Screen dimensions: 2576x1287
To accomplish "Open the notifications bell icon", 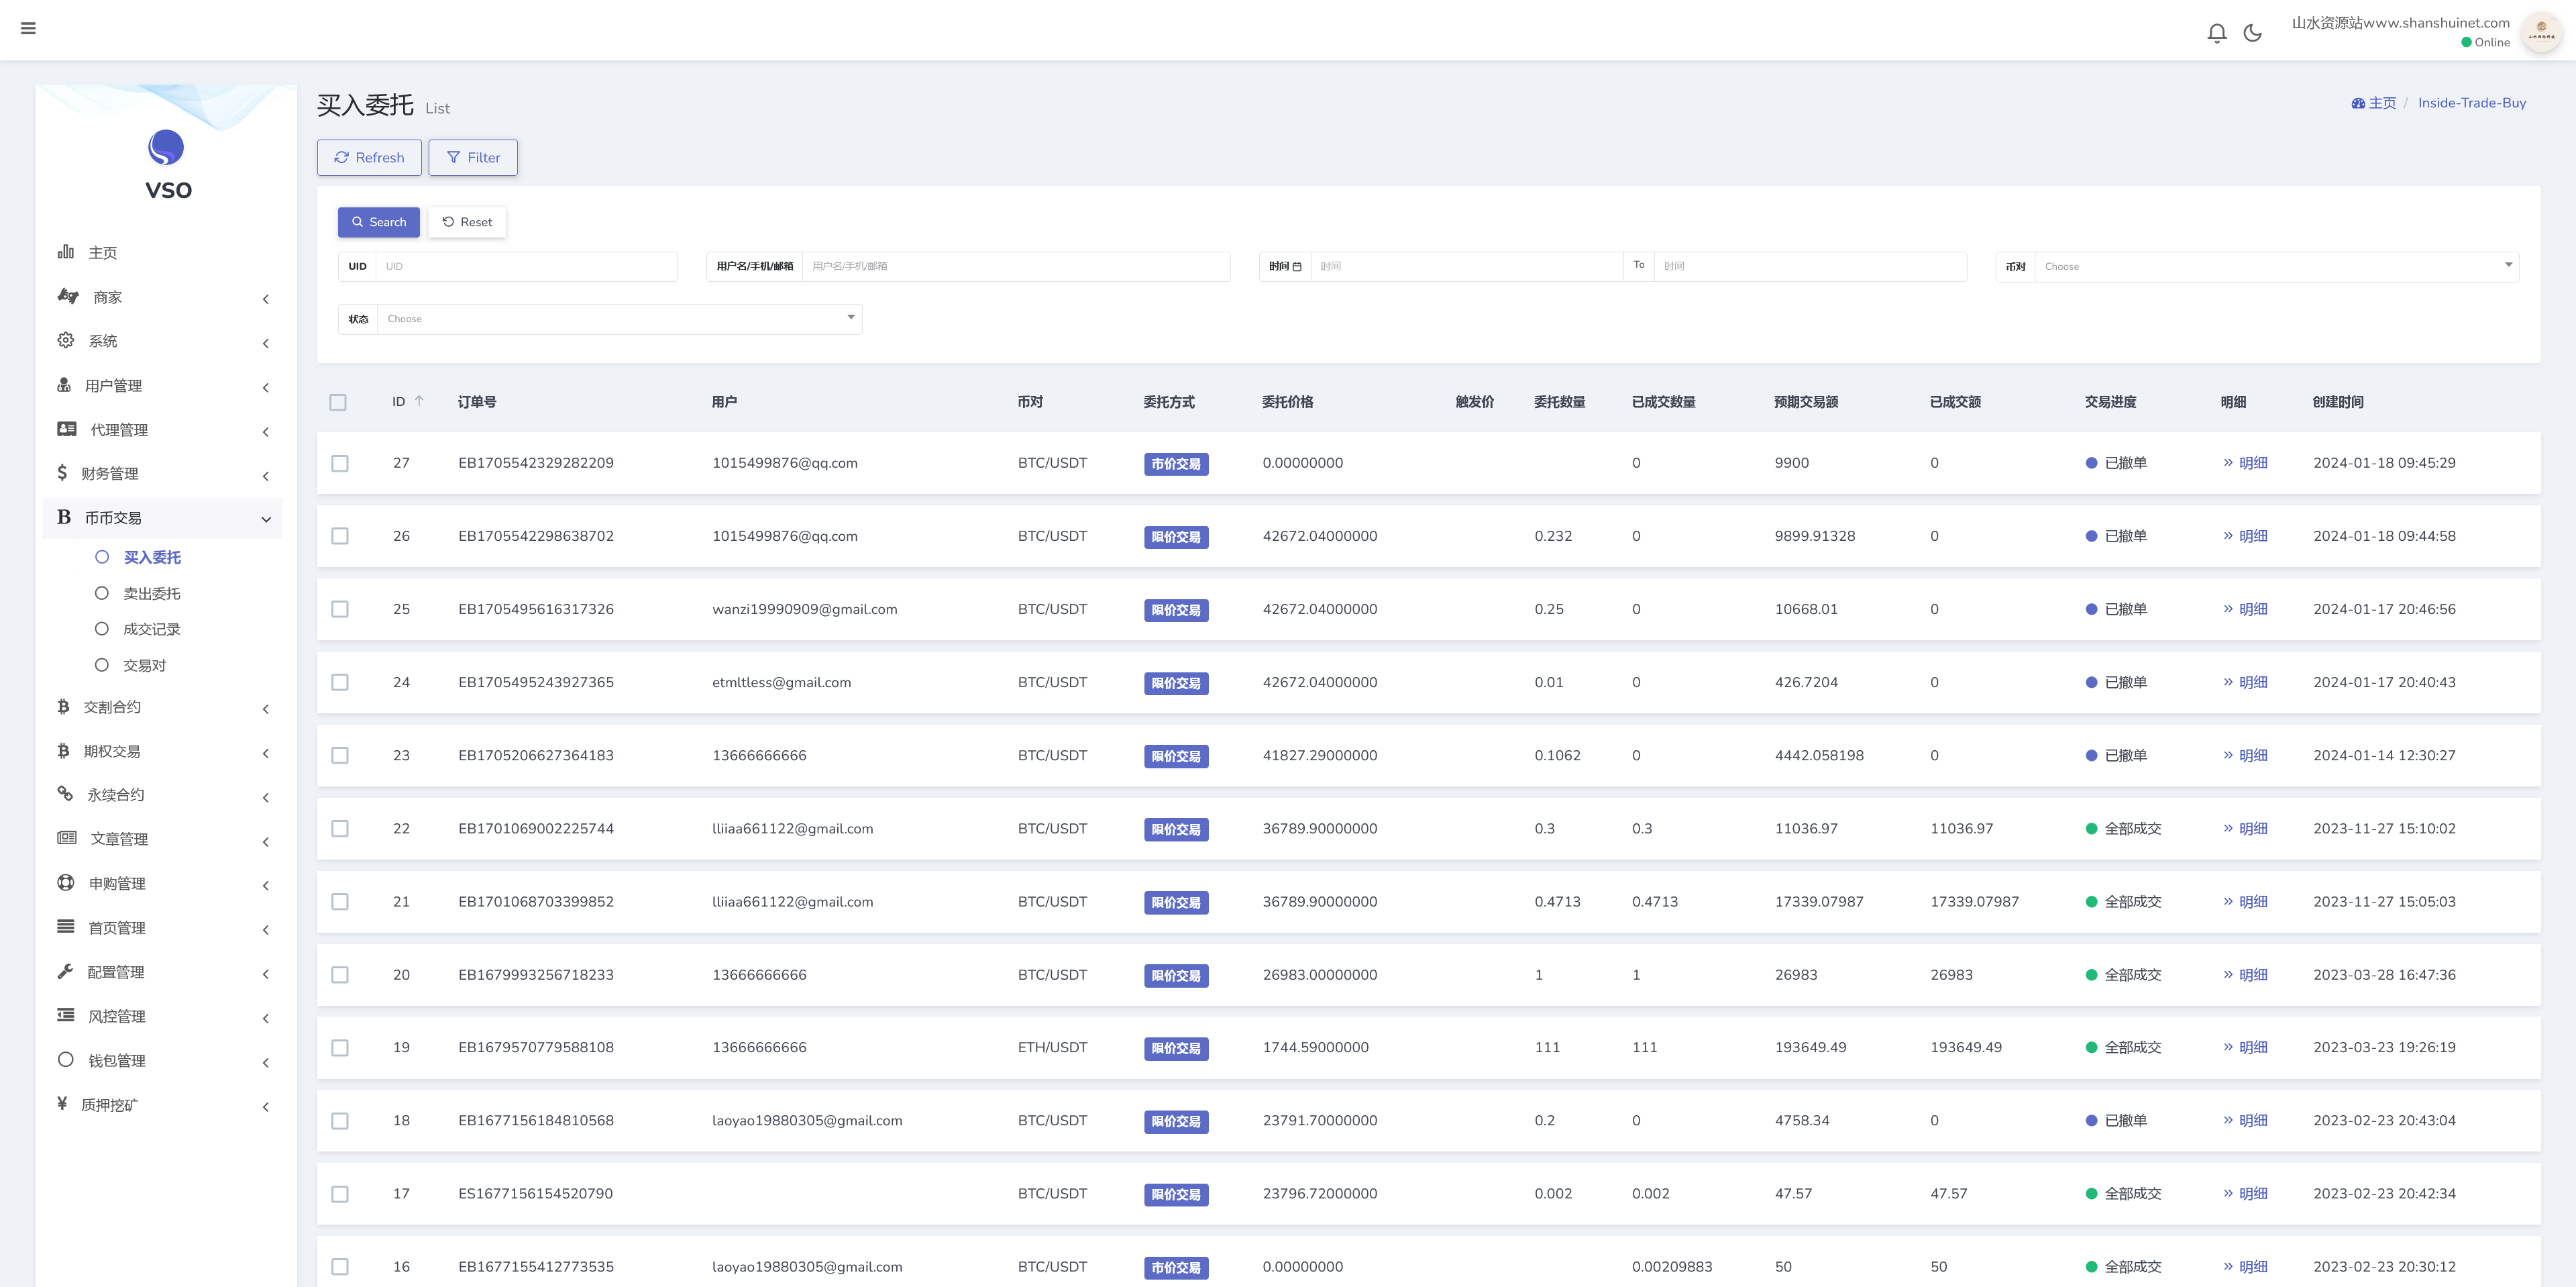I will tap(2216, 33).
